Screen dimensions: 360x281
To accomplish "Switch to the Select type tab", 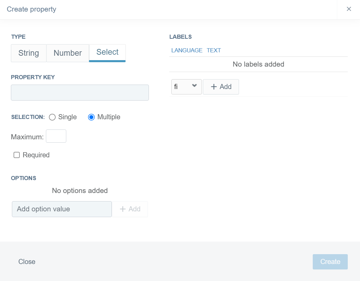I will (x=107, y=52).
